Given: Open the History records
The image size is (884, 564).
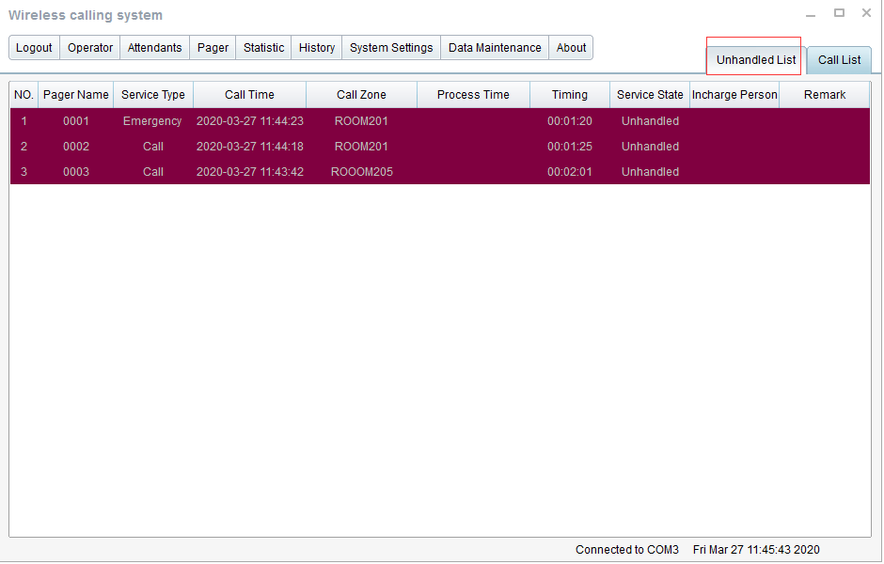Looking at the screenshot, I should click(317, 48).
